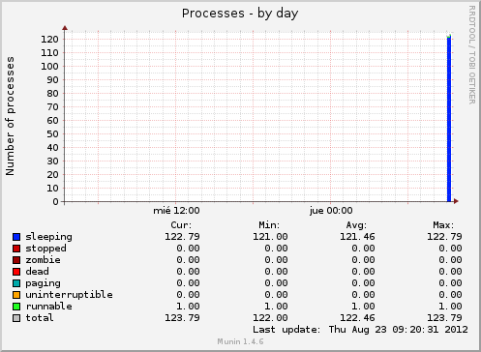Click the orange uninterruptible legend swatch
Image resolution: width=481 pixels, height=352 pixels.
tap(16, 295)
